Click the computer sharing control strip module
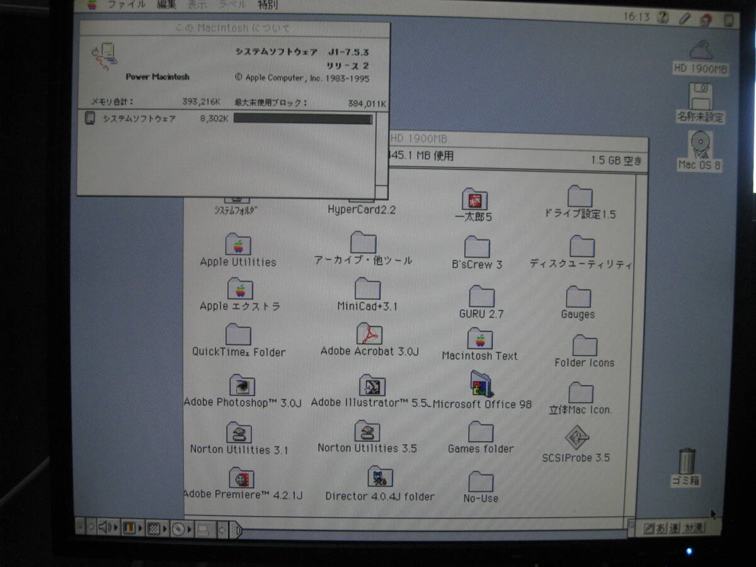The image size is (756, 567). pyautogui.click(x=205, y=529)
